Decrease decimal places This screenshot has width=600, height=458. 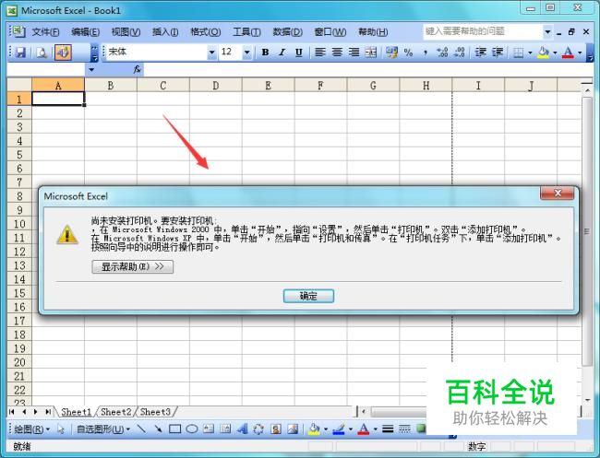coord(459,53)
